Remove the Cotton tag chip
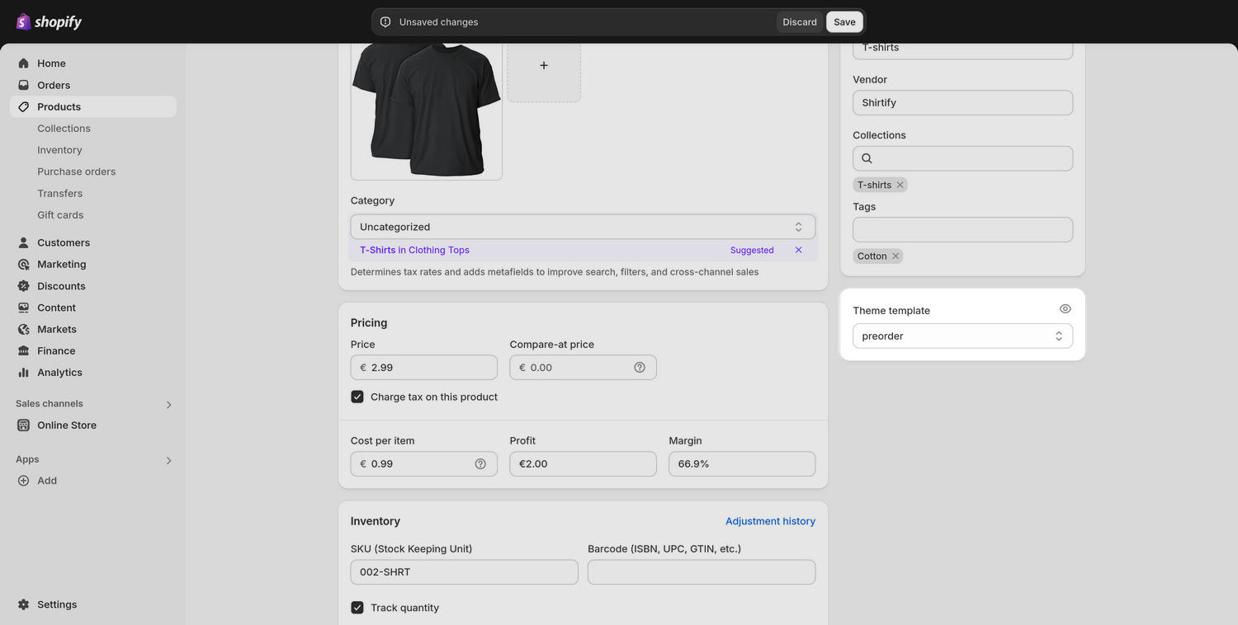 coord(895,256)
